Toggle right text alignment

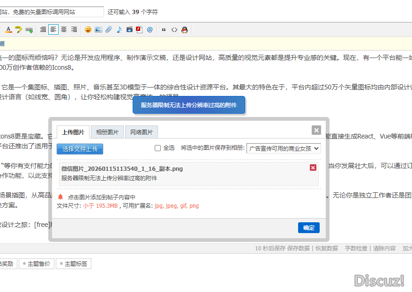point(74,29)
